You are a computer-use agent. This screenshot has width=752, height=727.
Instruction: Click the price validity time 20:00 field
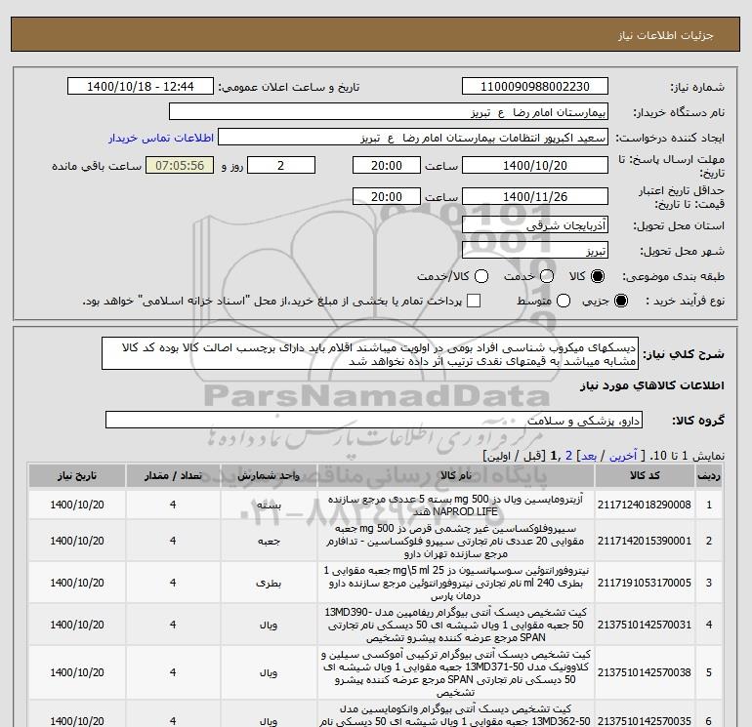pos(387,196)
